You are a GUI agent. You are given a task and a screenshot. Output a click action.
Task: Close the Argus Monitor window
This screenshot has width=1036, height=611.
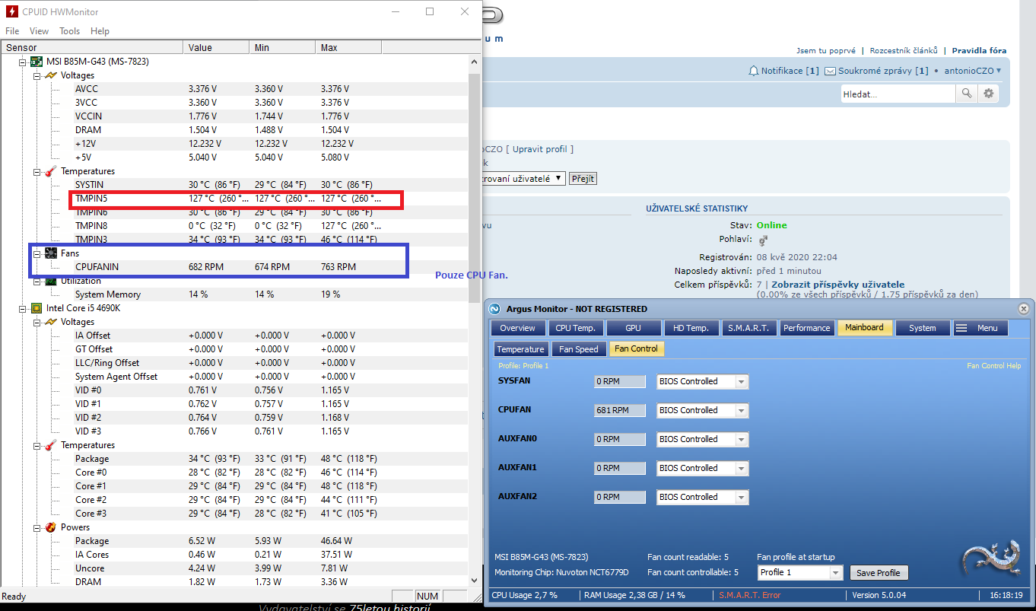pos(1023,309)
